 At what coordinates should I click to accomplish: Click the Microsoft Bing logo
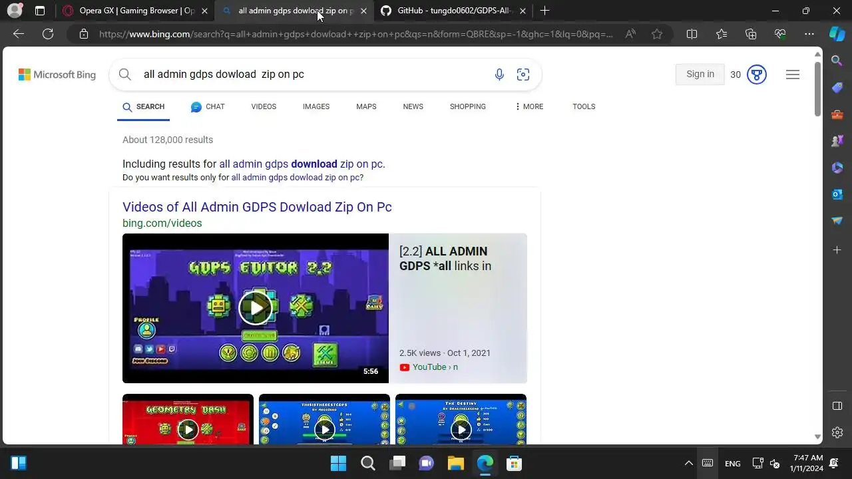pyautogui.click(x=57, y=75)
